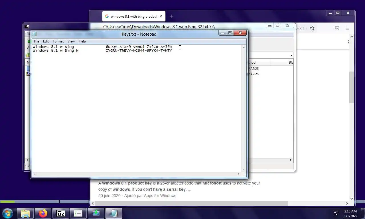Open a new Firefox tab with plus button

(x=171, y=17)
